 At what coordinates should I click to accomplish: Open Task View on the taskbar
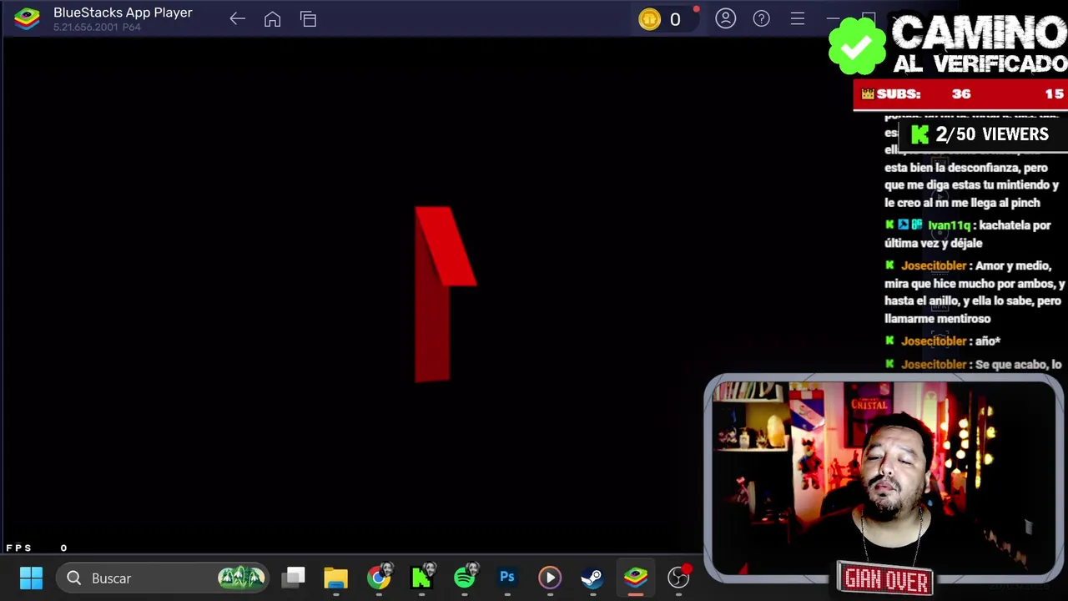[294, 578]
